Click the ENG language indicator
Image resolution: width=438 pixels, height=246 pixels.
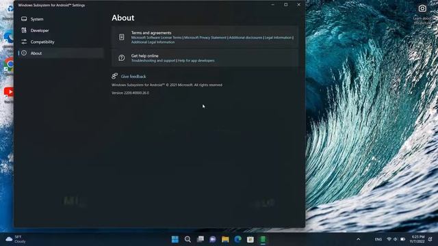click(x=378, y=239)
